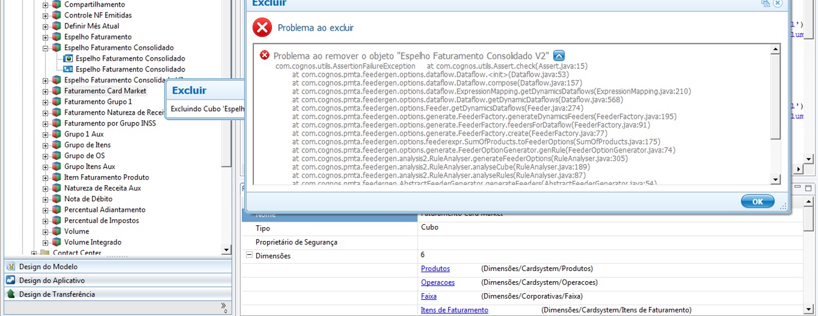Viewport: 818px width, 316px height.
Task: Collapse the expanded Espelho Faturamento Consolidado cube
Action: tap(46, 48)
